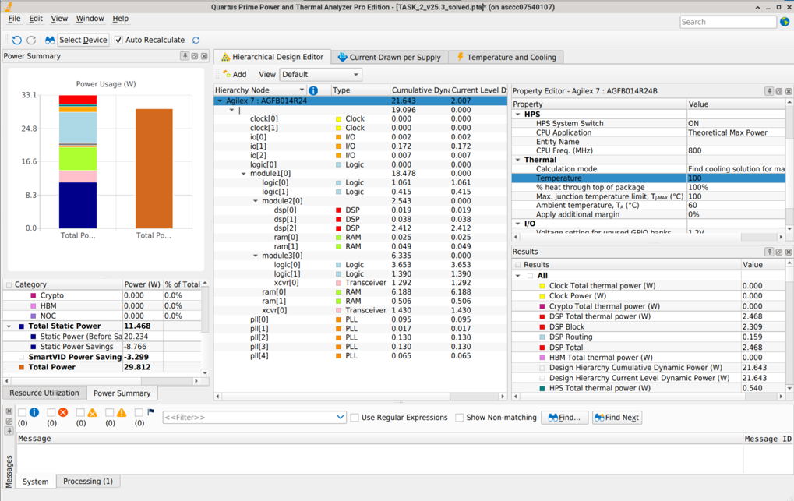The height and width of the screenshot is (501, 794).
Task: Click the blue info icon in Hierarchy header
Action: coord(313,90)
